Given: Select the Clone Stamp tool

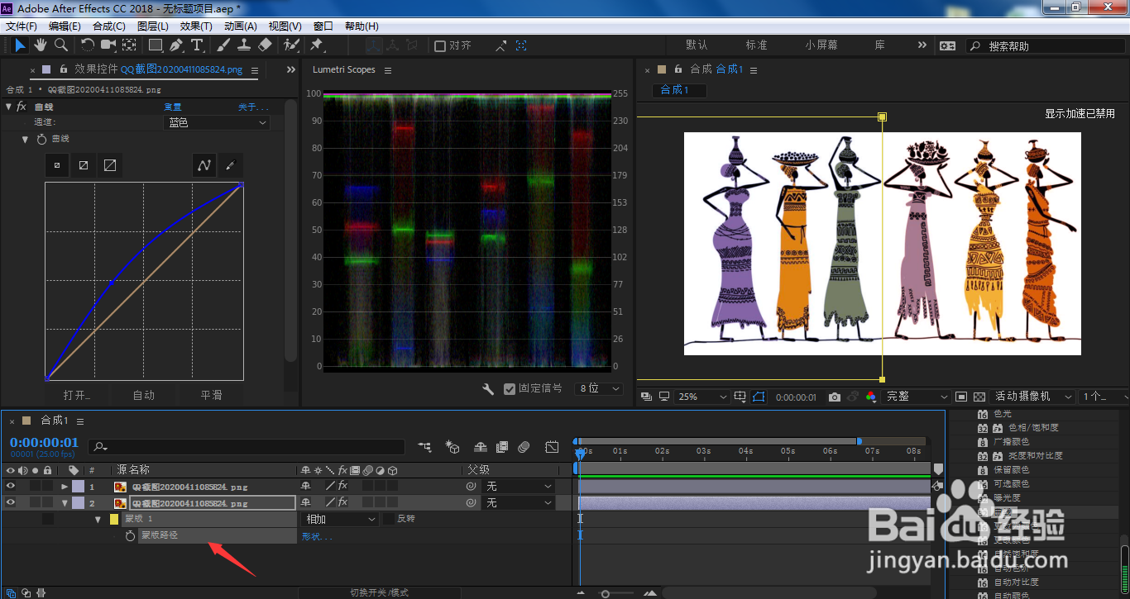Looking at the screenshot, I should click(x=244, y=45).
